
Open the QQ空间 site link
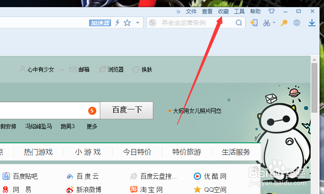[x=215, y=190]
